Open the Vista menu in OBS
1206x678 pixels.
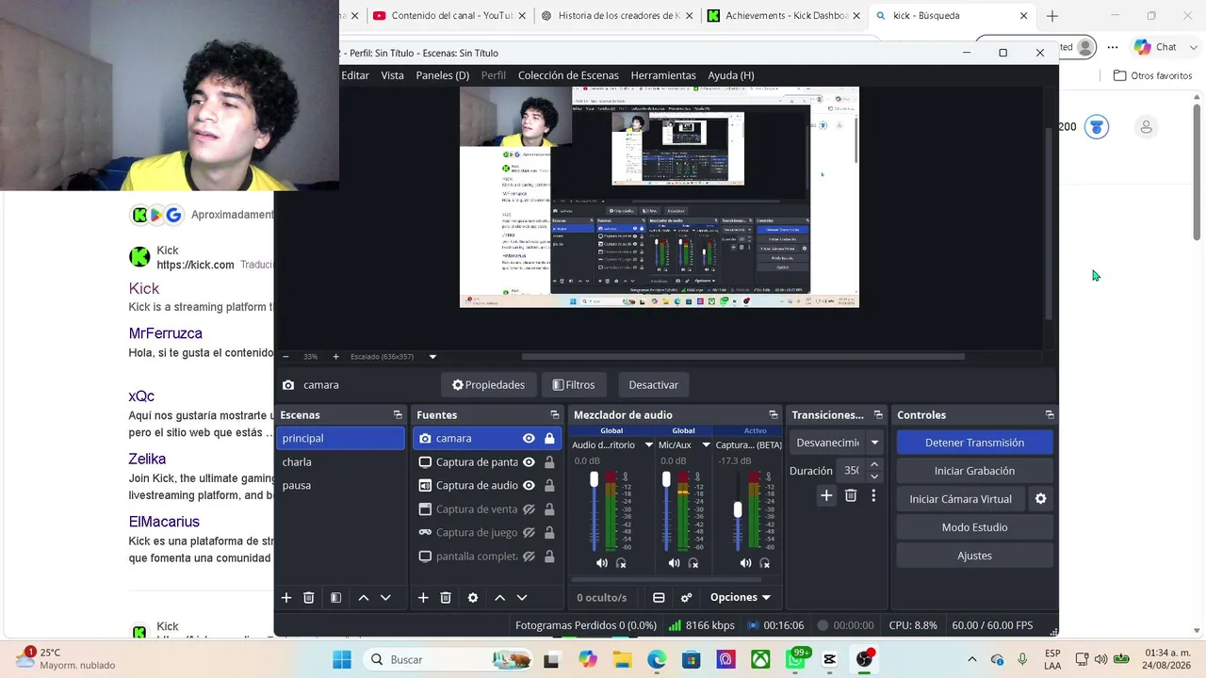[x=392, y=75]
